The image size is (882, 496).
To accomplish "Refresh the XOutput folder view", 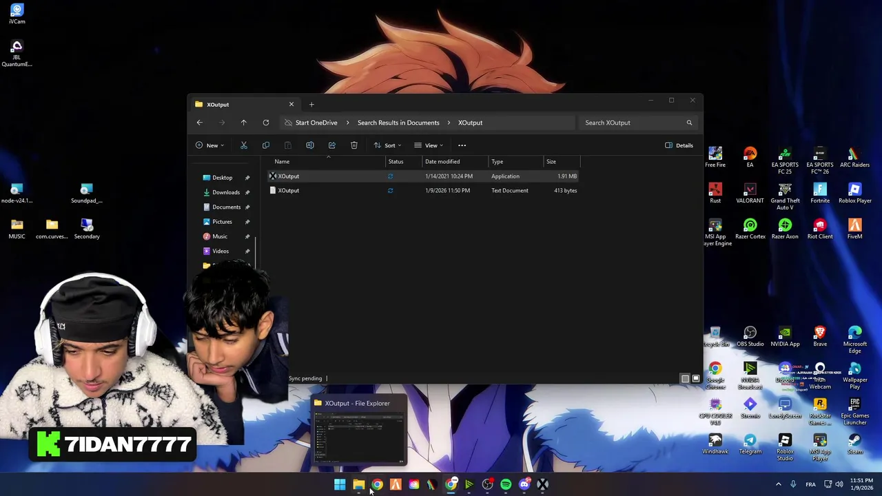I will pos(265,123).
